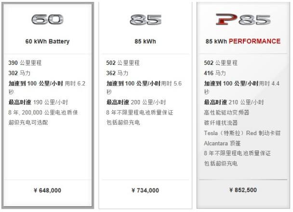Click 最高时速 210 公里/小时 spec
This screenshot has height=212, width=293.
[x=234, y=102]
